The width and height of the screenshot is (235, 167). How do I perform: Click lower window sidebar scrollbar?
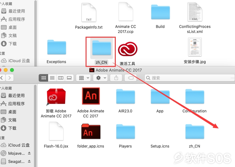(x=35, y=126)
